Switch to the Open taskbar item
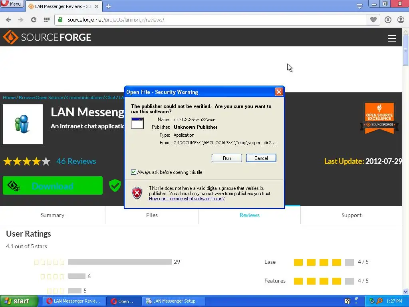The image size is (409, 307). pyautogui.click(x=124, y=301)
